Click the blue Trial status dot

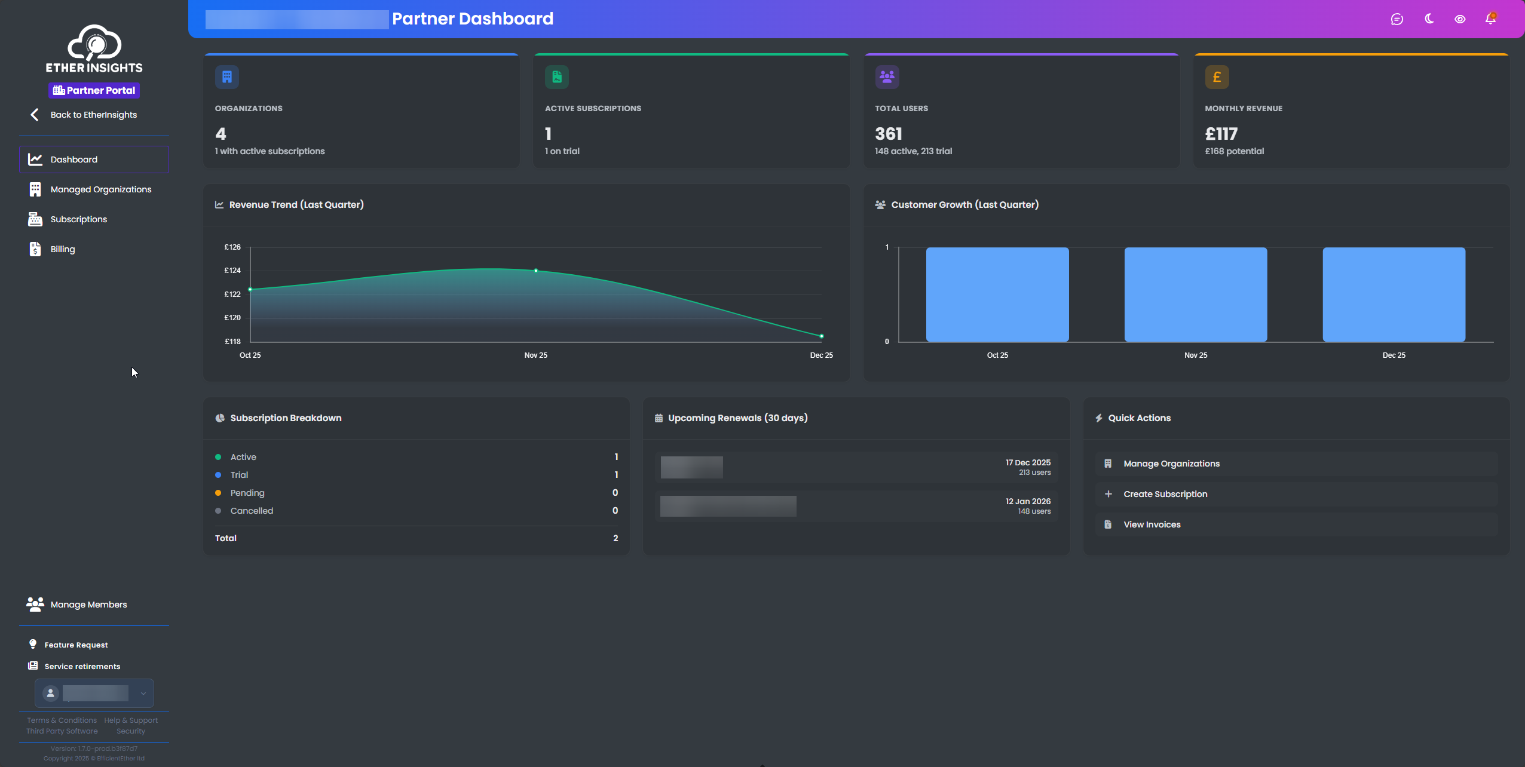point(218,475)
